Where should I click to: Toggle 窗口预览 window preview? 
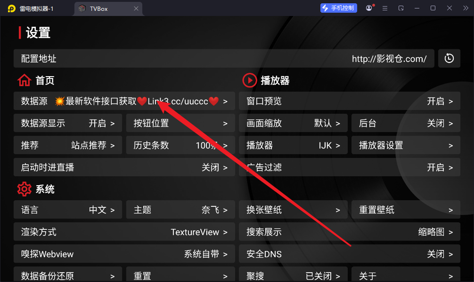(x=350, y=101)
